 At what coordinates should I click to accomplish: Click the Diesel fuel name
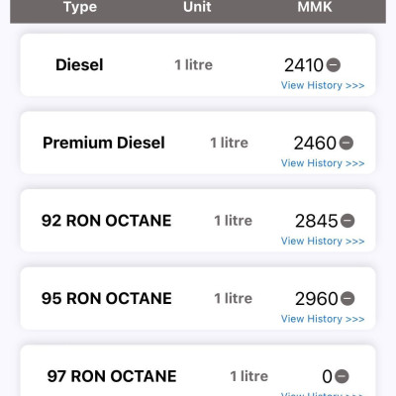(79, 64)
